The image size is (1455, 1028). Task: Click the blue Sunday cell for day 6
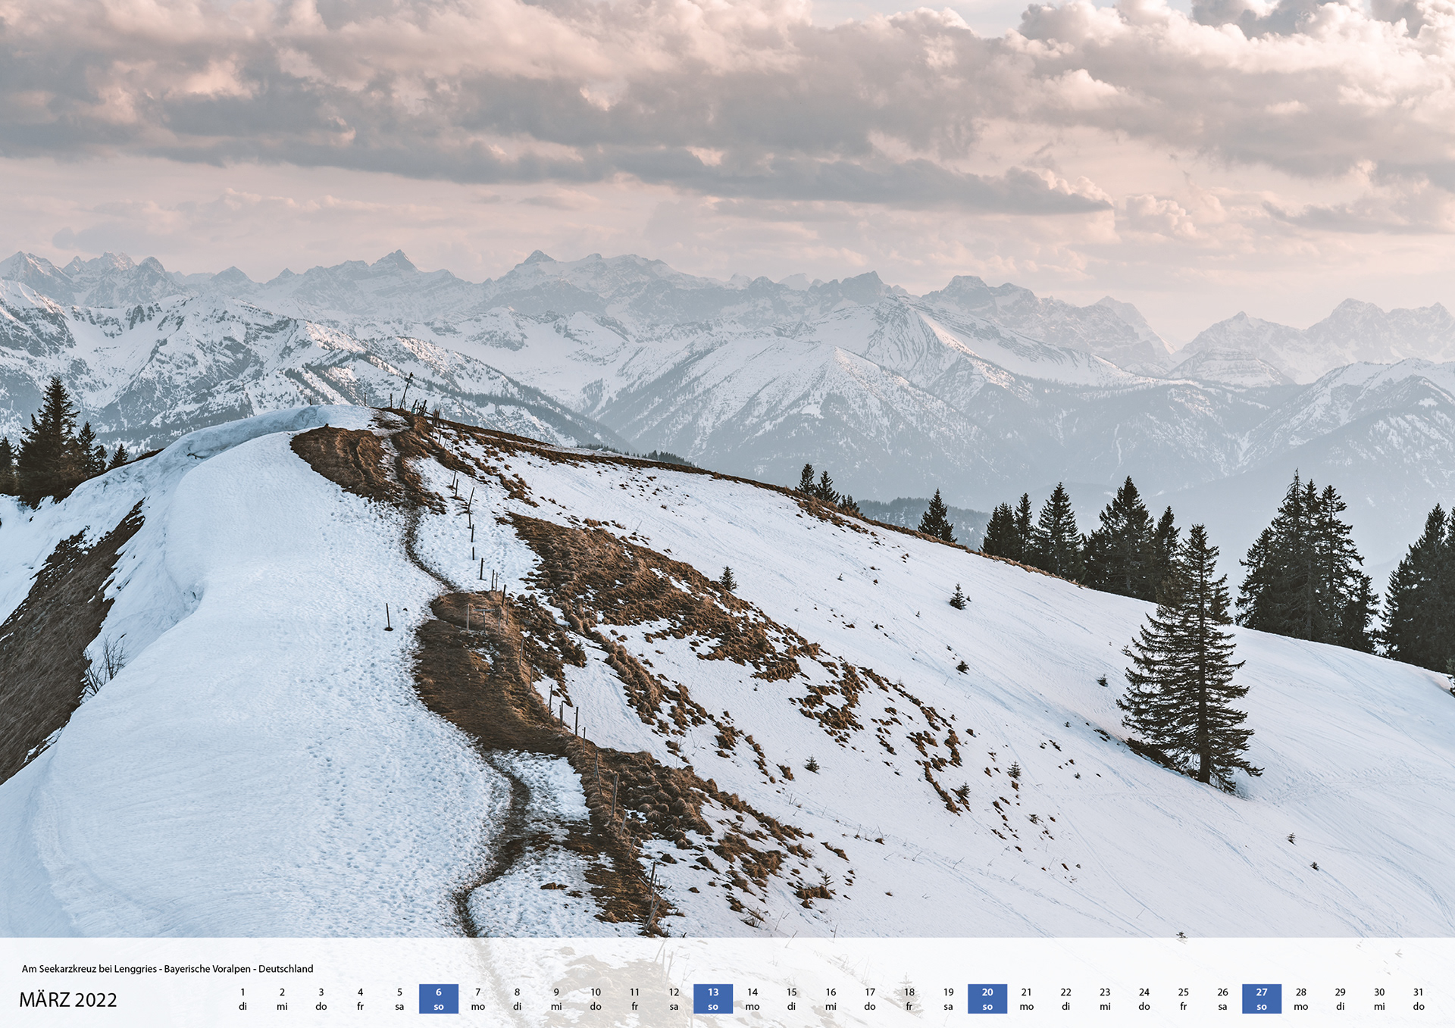(439, 999)
